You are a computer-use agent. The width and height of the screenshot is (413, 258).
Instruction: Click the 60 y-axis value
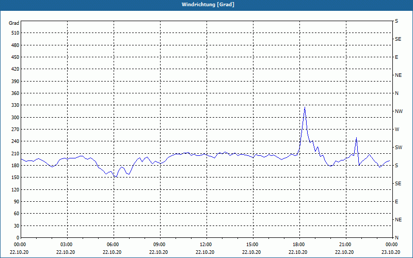17,214
